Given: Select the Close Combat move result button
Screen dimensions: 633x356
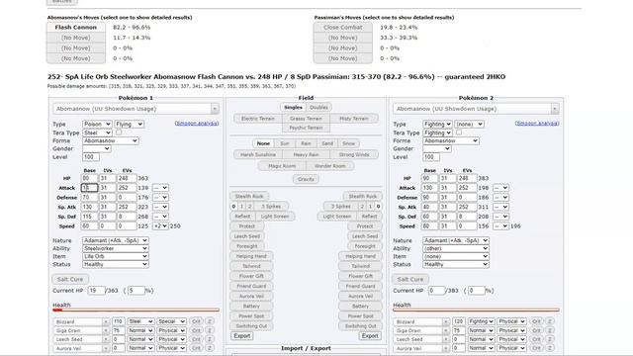Looking at the screenshot, I should [343, 27].
